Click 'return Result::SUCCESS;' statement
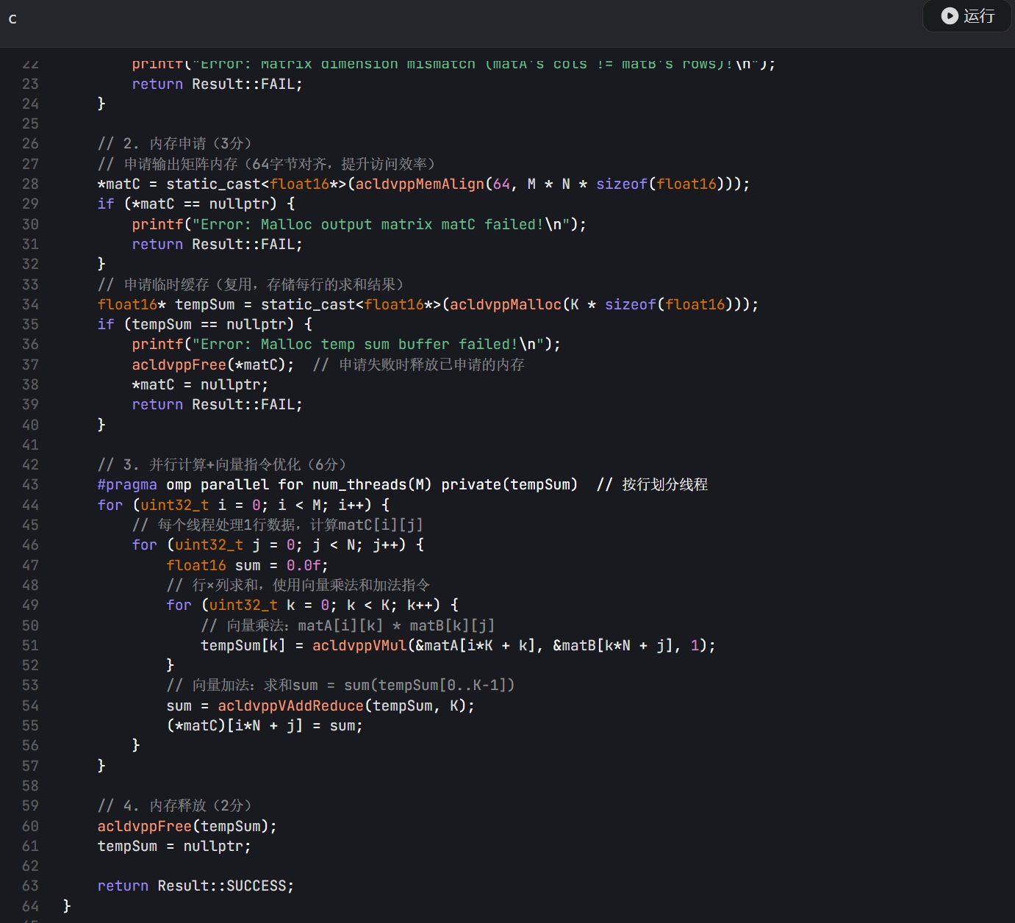The width and height of the screenshot is (1015, 923). [196, 886]
